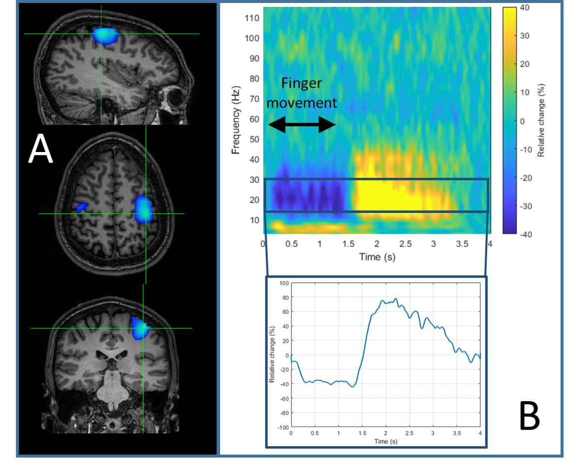Image resolution: width=569 pixels, height=469 pixels.
Task: Click the small blue cluster in axial view
Action: coord(81,206)
